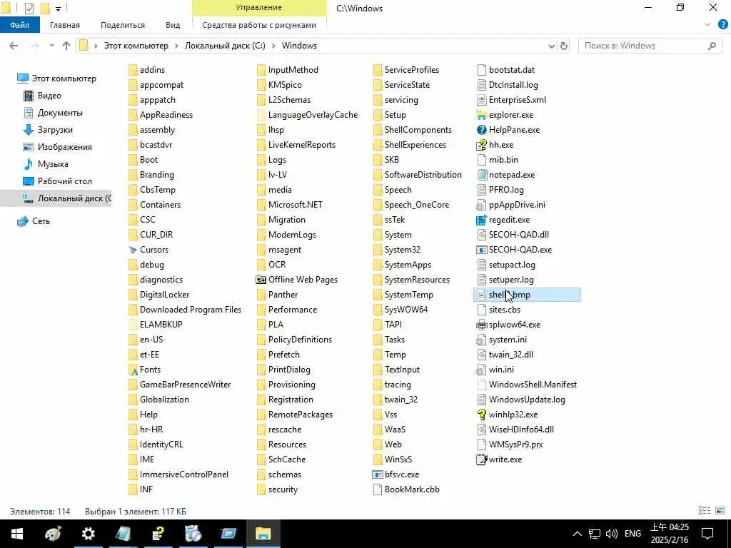The height and width of the screenshot is (548, 731).
Task: Switch to the Главная ribbon tab
Action: [x=65, y=25]
